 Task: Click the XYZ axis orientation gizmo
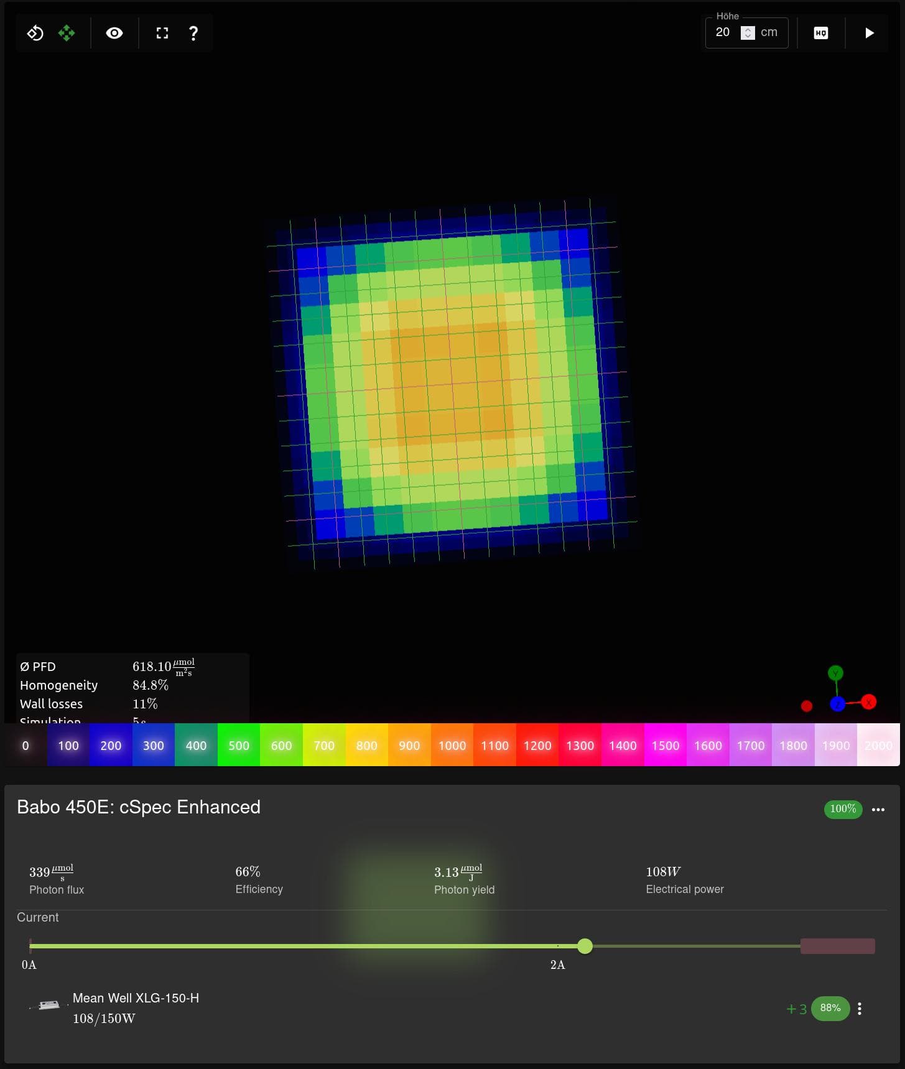pyautogui.click(x=837, y=692)
